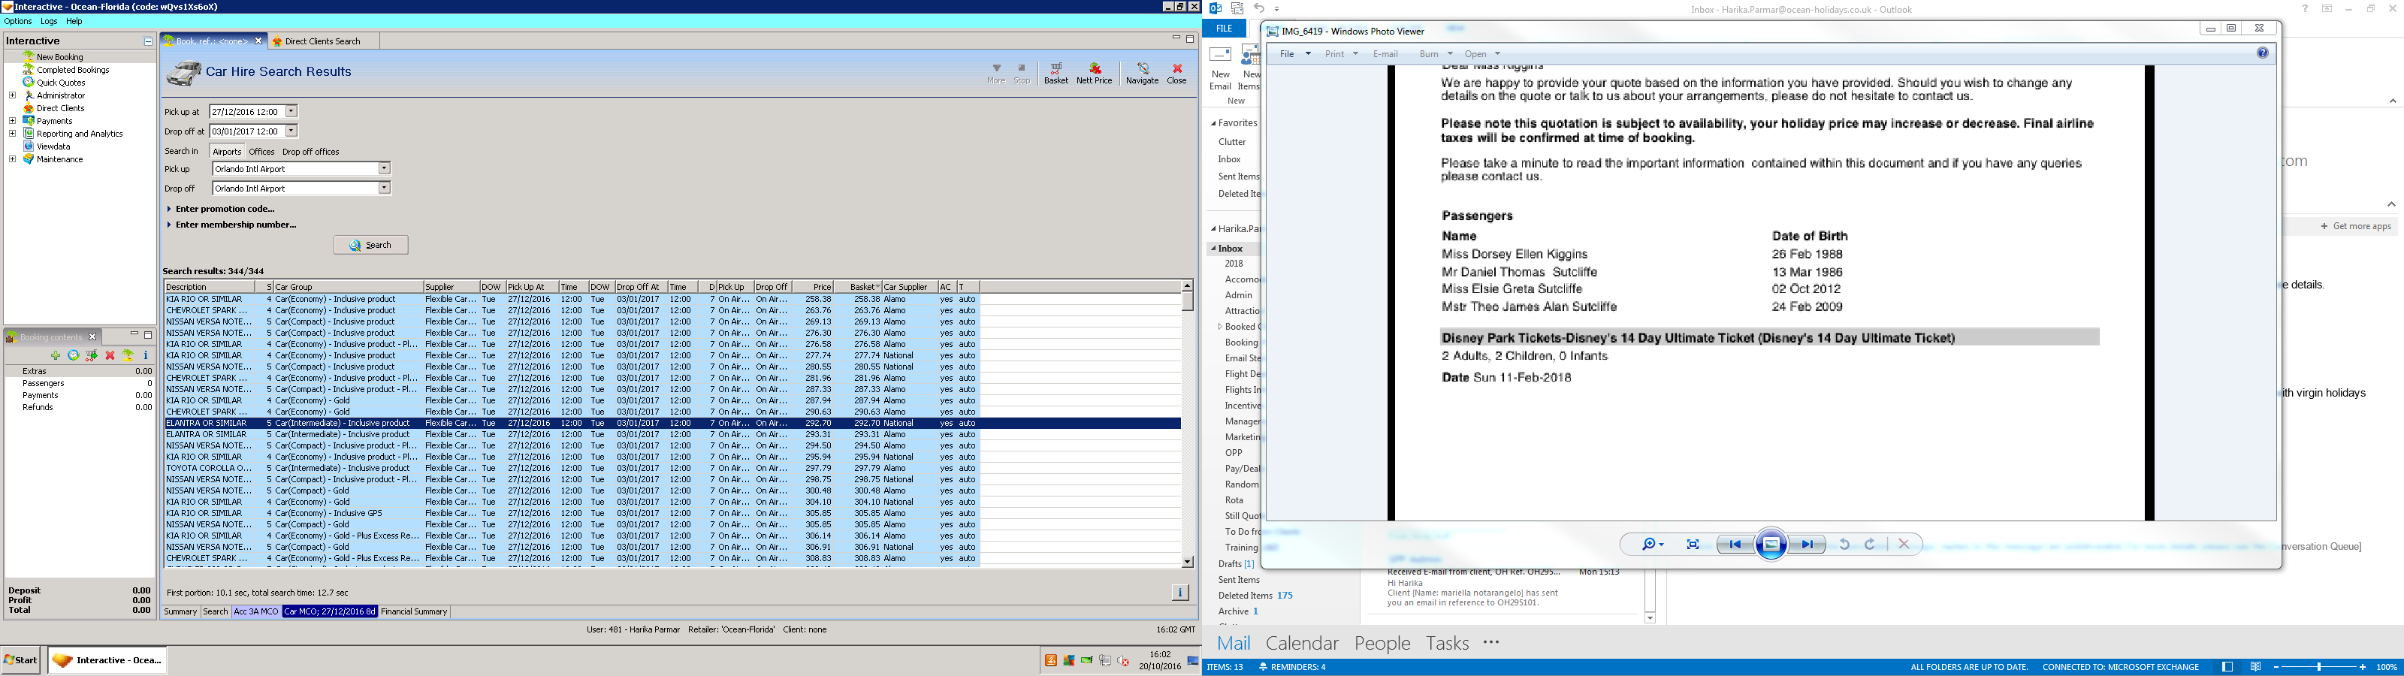Open Calendar in Outlook navigation

pyautogui.click(x=1301, y=643)
